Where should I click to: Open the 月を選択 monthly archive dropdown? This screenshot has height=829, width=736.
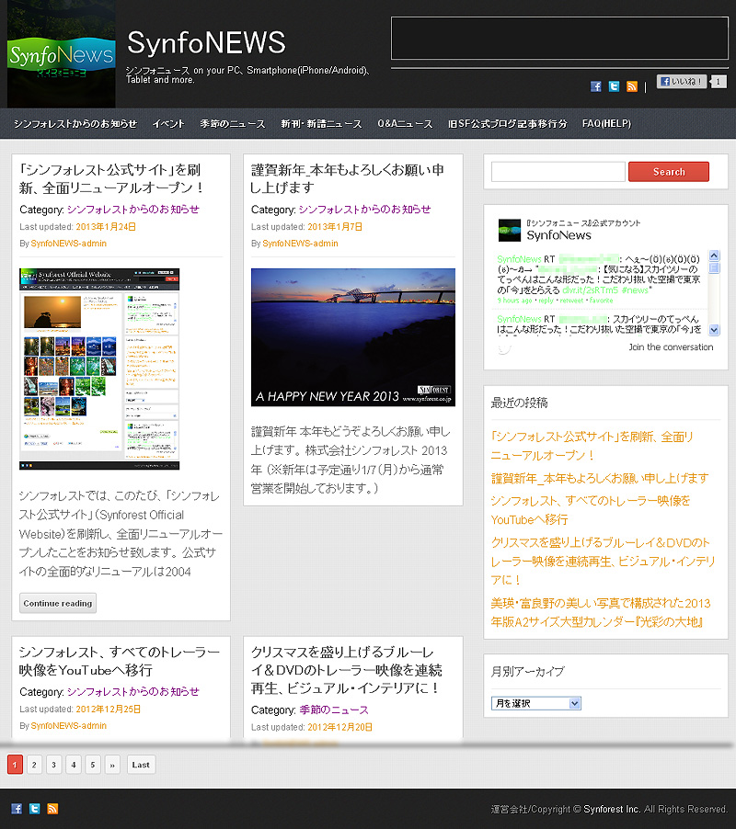tap(536, 703)
